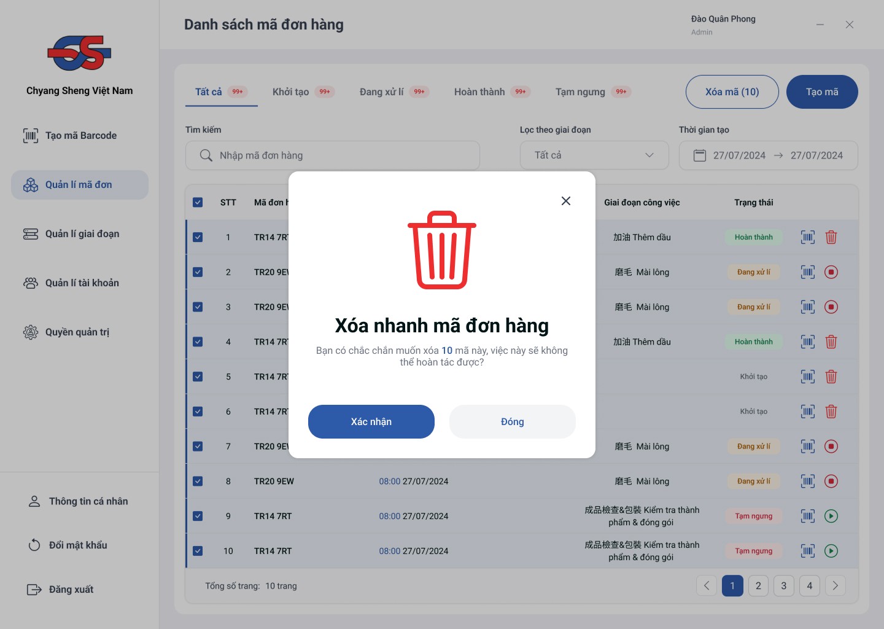The height and width of the screenshot is (629, 884).
Task: Click barcode icon in row 10
Action: (808, 551)
